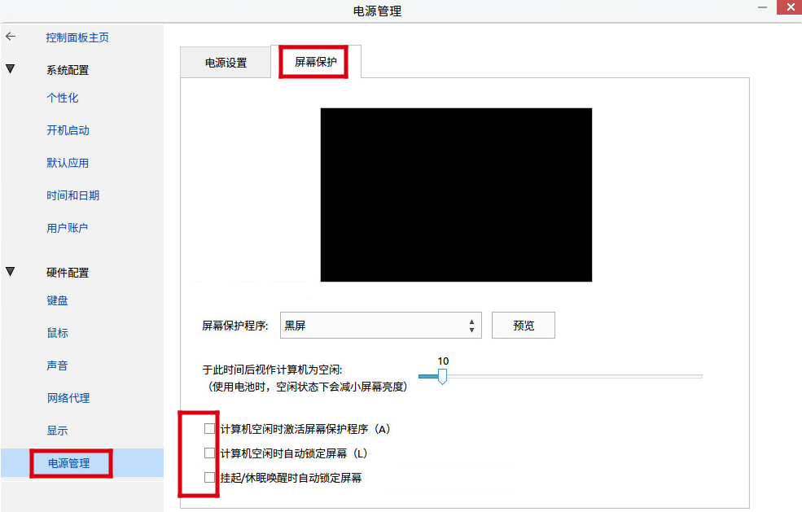Open 显示 settings in the sidebar
Screen dimensions: 802x512
[58, 431]
